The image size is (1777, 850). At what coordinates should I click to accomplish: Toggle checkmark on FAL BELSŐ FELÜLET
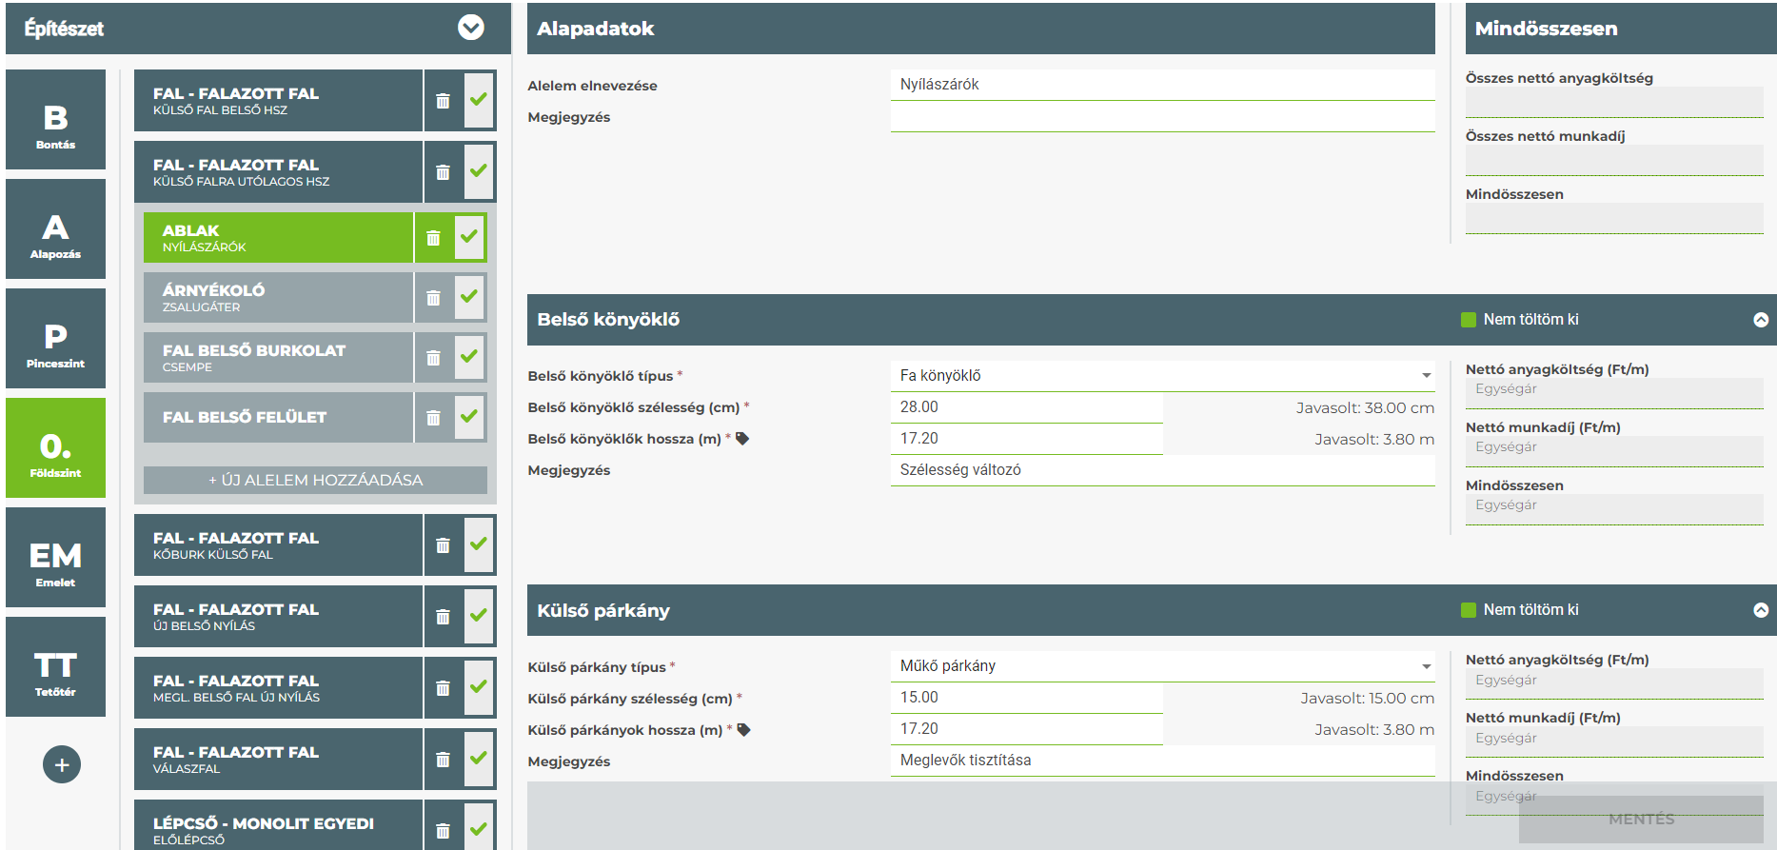click(469, 417)
